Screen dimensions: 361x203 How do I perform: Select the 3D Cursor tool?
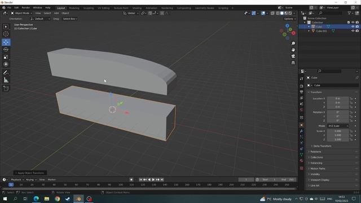tap(6, 34)
